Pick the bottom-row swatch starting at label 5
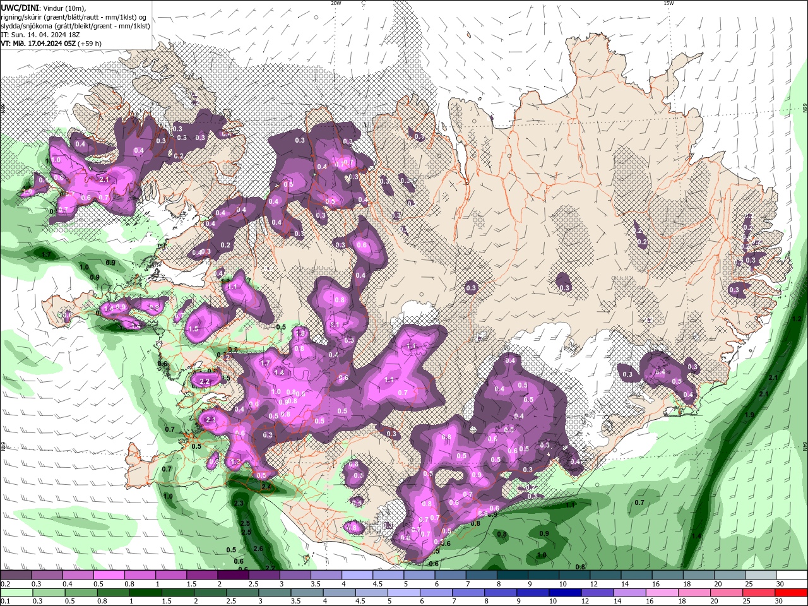The height and width of the screenshot is (606, 808). pos(403,593)
